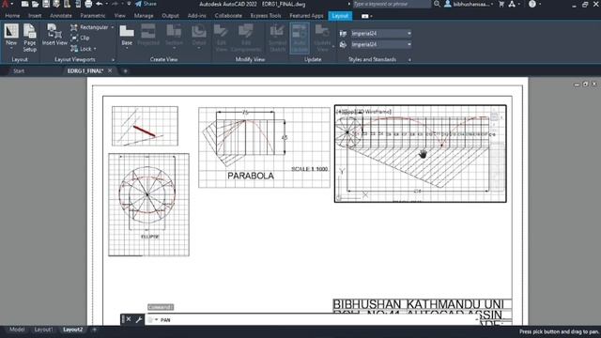Click the Undo arrow icon
Screen dimensions: 601x338
[99, 4]
